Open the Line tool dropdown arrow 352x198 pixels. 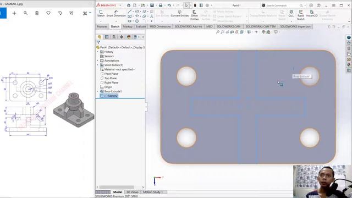133,12
